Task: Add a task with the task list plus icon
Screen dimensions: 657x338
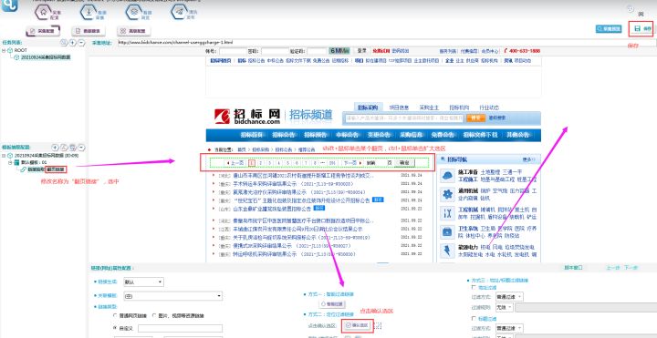Action: pyautogui.click(x=72, y=43)
